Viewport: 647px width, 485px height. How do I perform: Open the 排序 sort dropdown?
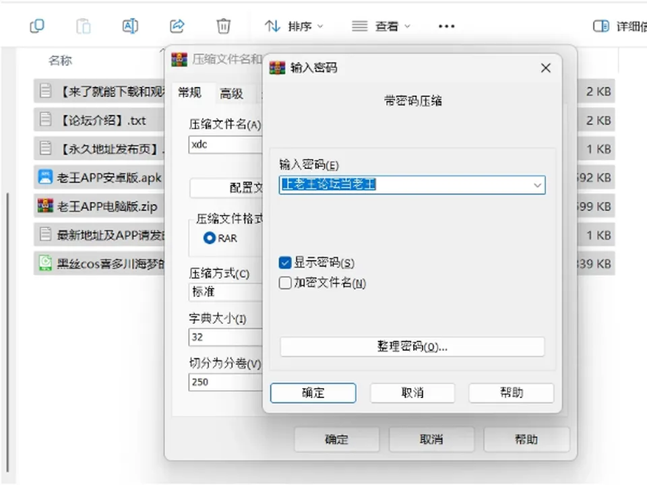pyautogui.click(x=293, y=26)
